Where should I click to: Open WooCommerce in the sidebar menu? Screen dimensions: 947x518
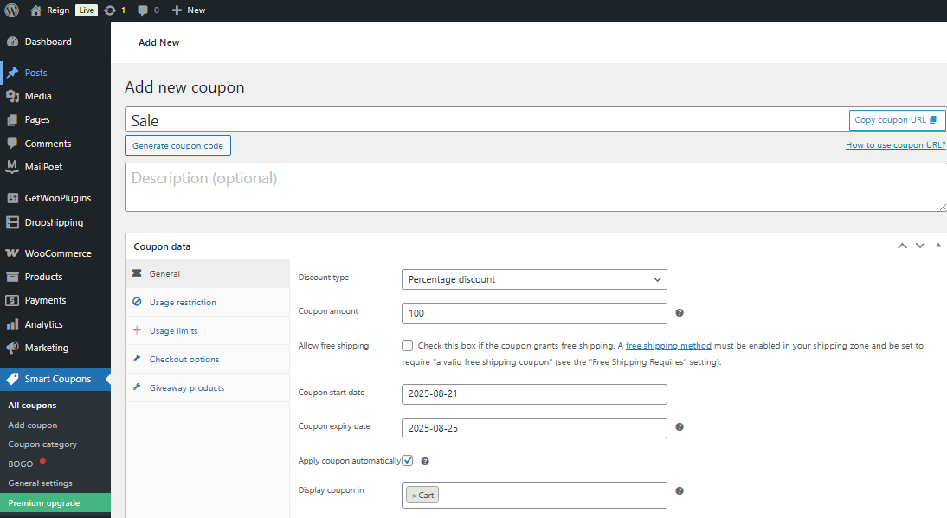point(57,253)
